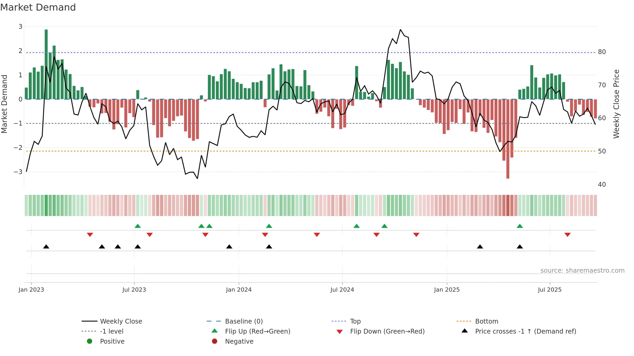Click the 0 tick on the demand axis
Screen dimensions: 634x356
click(x=20, y=99)
